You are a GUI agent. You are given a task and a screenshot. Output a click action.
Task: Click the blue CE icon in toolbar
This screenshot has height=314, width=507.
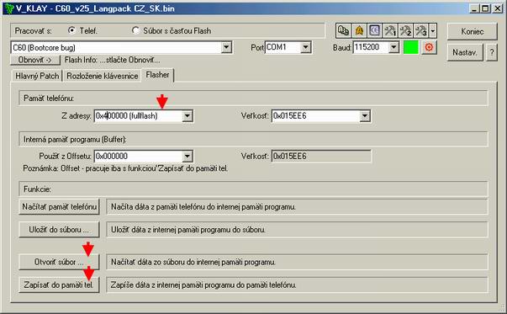pyautogui.click(x=374, y=31)
